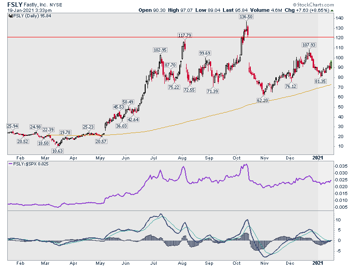Click the 25.94 price label
This screenshot has width=355, height=267.
[12, 126]
